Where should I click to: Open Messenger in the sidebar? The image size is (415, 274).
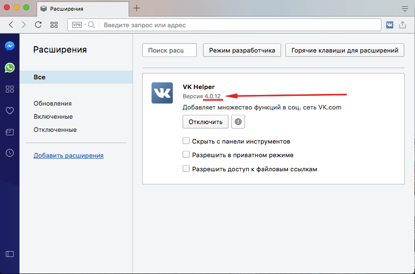[x=10, y=46]
